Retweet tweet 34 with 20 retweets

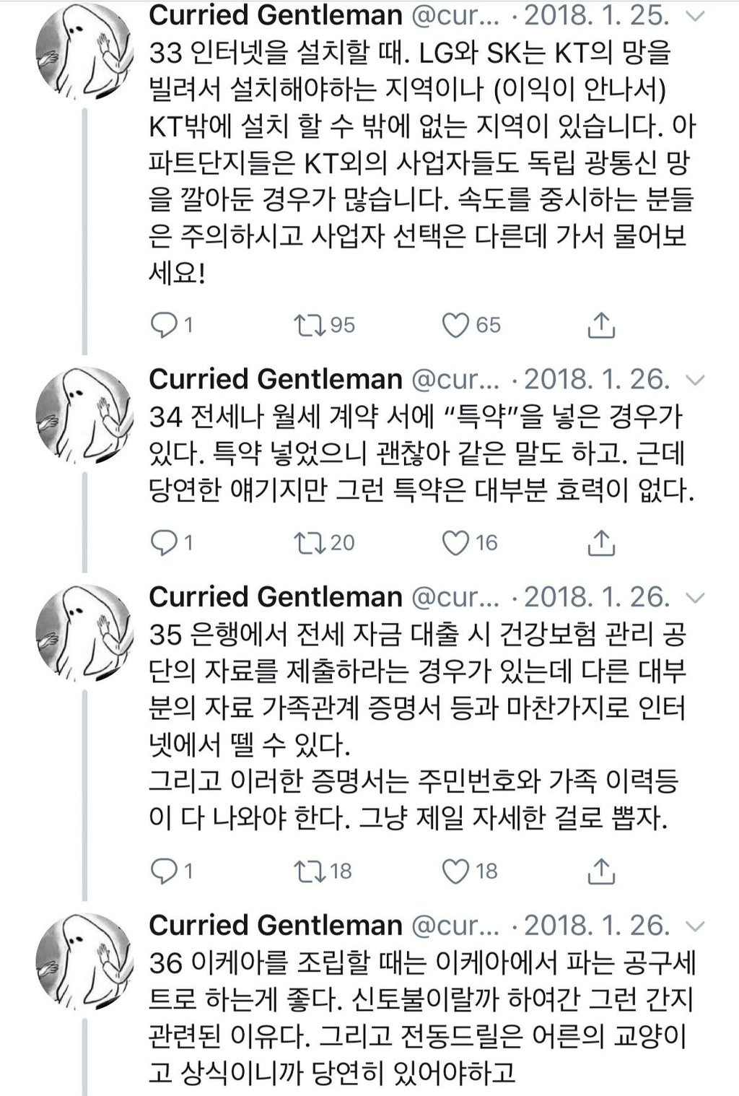point(310,543)
